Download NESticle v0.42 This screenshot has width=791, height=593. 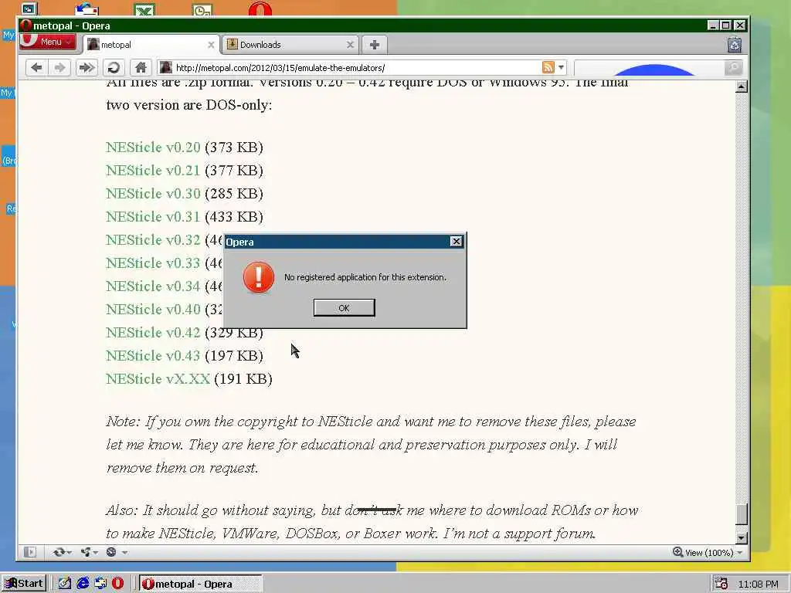click(x=153, y=333)
